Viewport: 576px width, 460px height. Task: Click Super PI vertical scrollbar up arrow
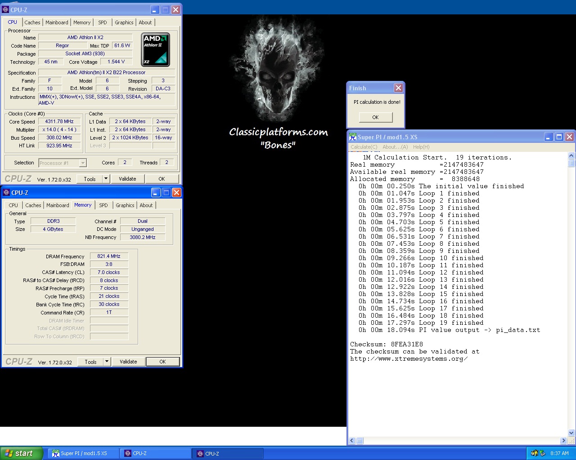(x=571, y=156)
